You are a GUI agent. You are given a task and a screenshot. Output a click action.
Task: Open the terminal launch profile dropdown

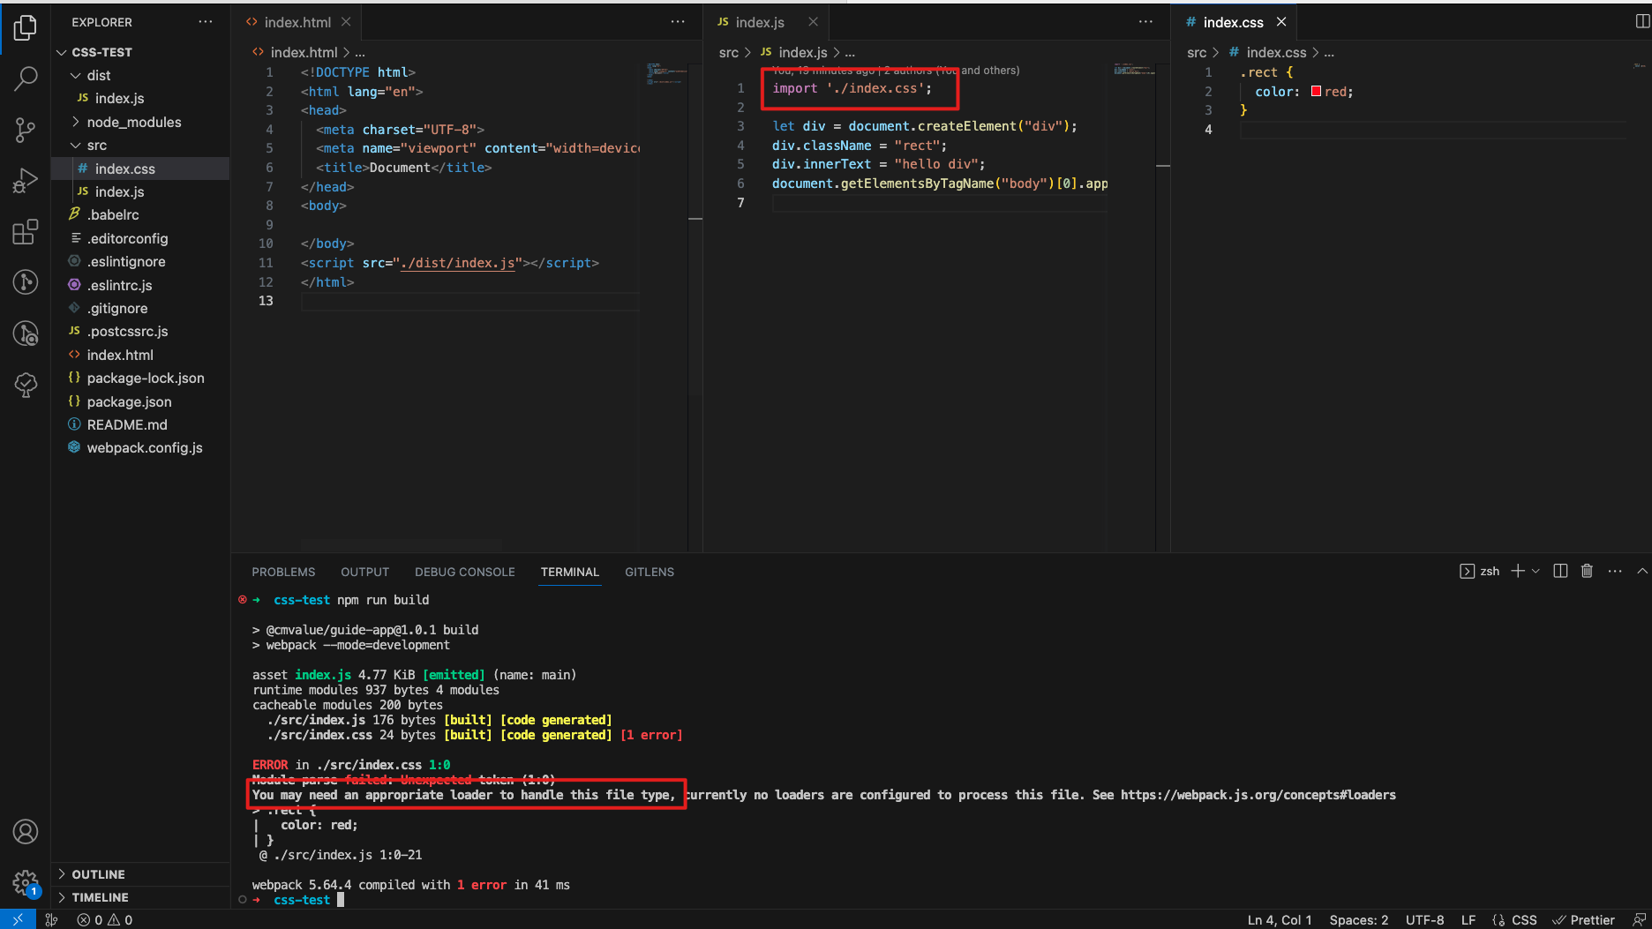[x=1536, y=571]
